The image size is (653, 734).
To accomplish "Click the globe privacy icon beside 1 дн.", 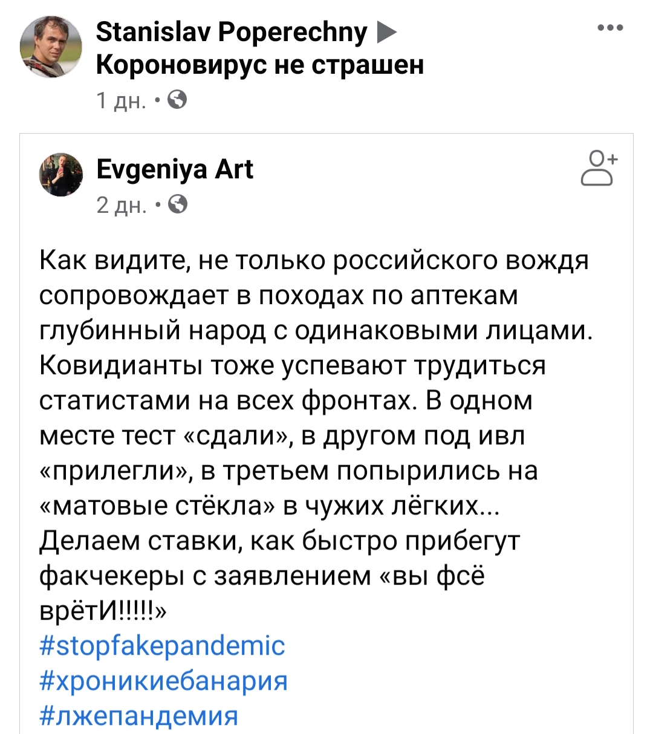I will pyautogui.click(x=177, y=99).
